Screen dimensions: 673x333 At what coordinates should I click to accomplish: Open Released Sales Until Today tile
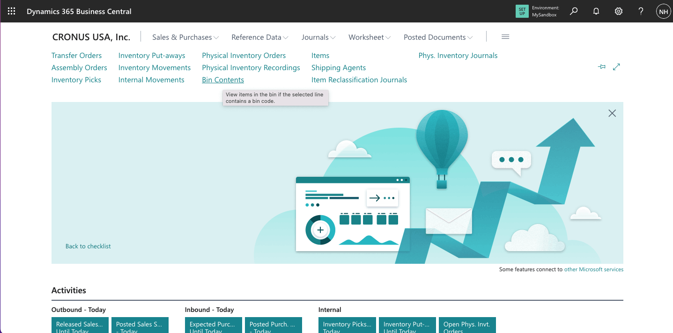80,326
